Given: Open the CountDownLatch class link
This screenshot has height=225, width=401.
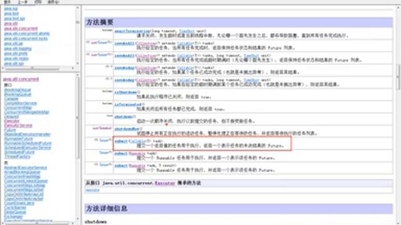Looking at the screenshot, I should (x=19, y=203).
